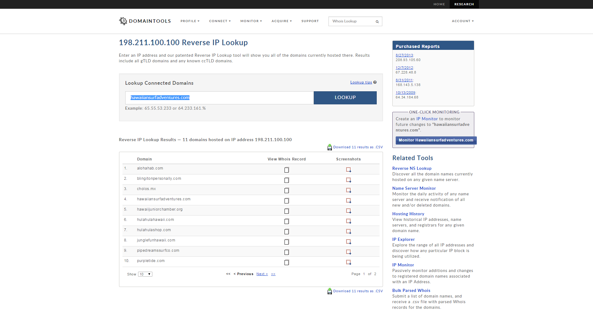Image resolution: width=593 pixels, height=310 pixels.
Task: Click the domain lookup input field
Action: [219, 98]
